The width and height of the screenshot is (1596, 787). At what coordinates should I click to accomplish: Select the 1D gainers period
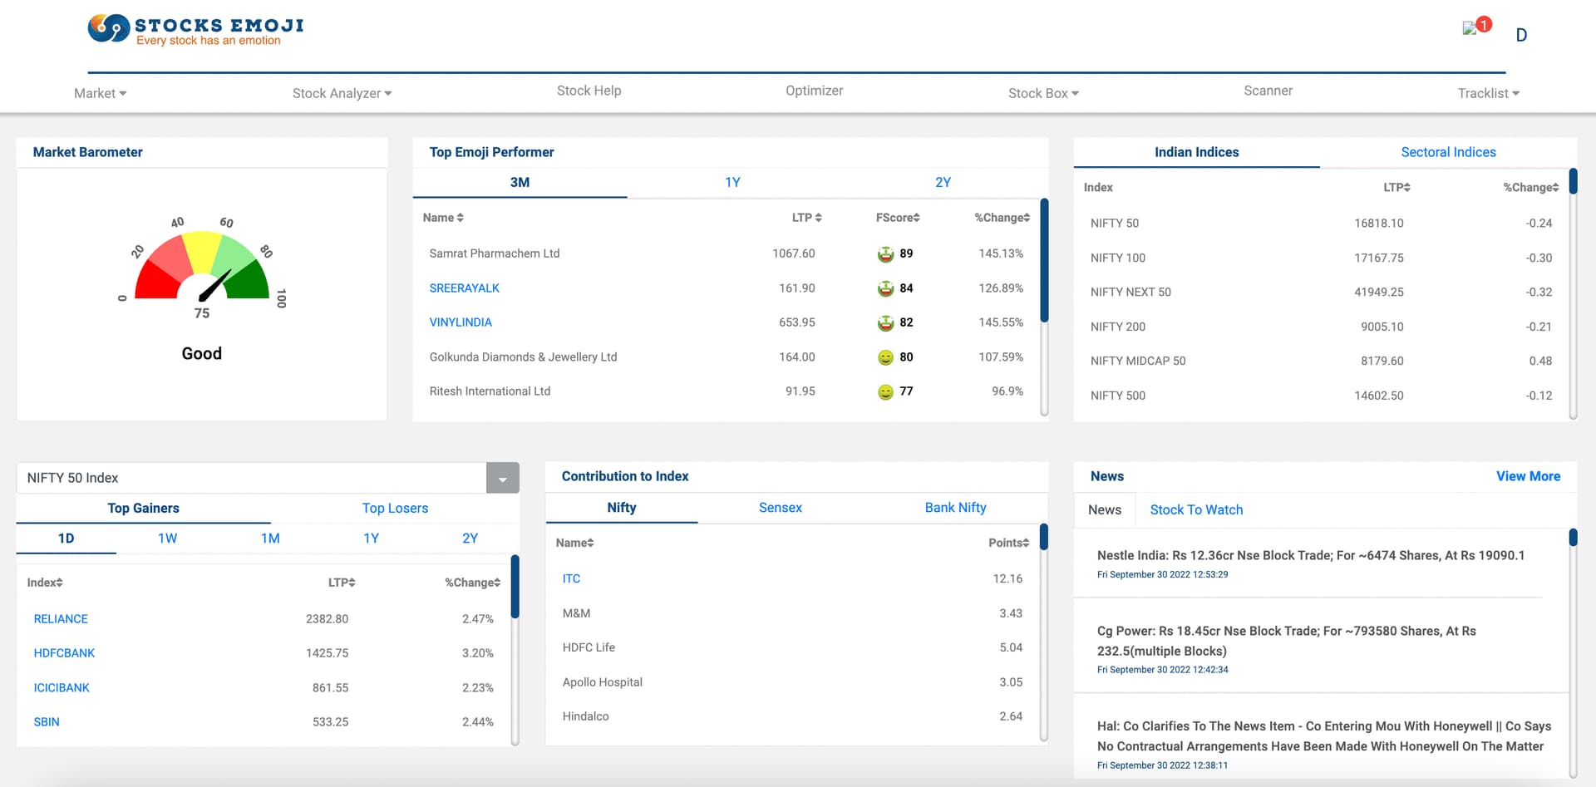click(x=66, y=539)
